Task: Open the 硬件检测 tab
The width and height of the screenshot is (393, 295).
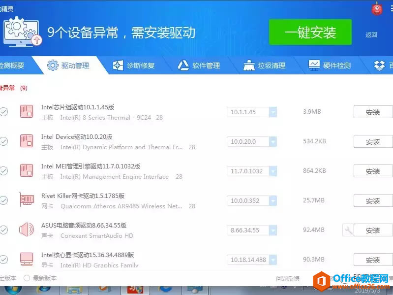Action: point(330,66)
